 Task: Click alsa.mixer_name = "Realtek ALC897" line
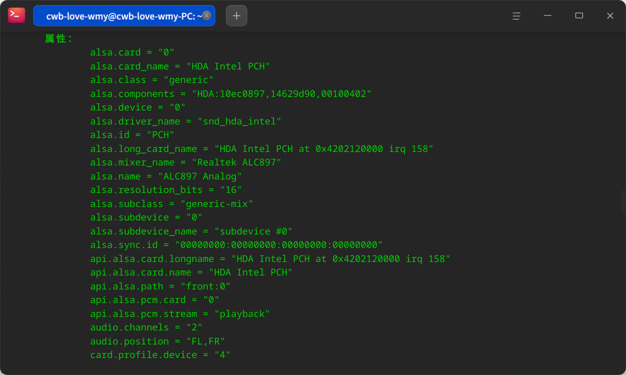point(186,162)
